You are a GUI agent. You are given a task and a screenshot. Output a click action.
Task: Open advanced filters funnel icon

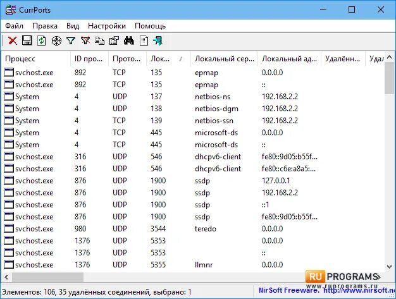tap(71, 40)
